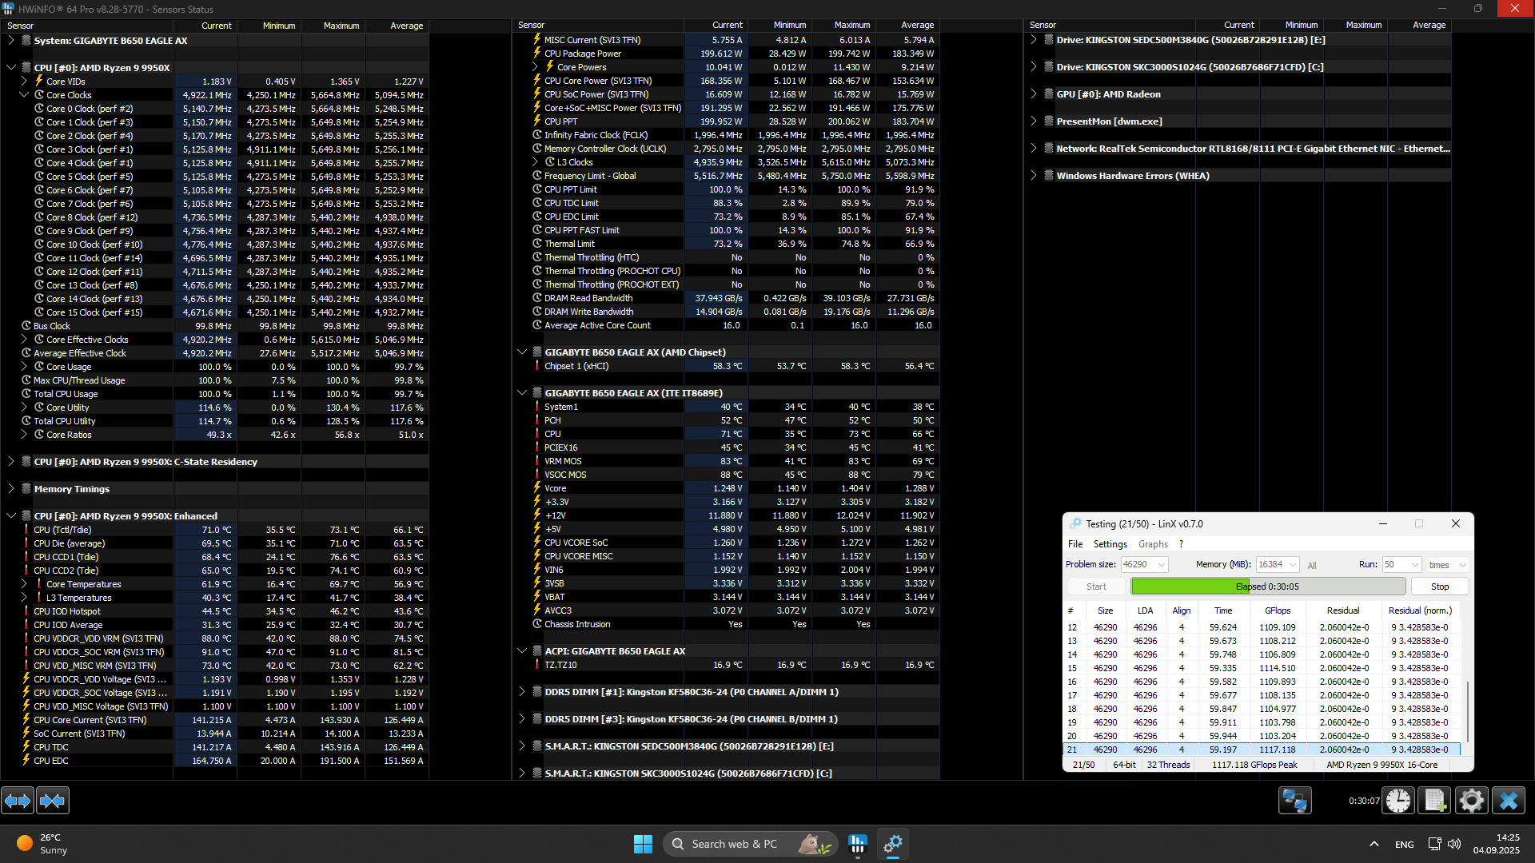The height and width of the screenshot is (863, 1535).
Task: Open the remote network monitoring icon
Action: click(x=1294, y=800)
